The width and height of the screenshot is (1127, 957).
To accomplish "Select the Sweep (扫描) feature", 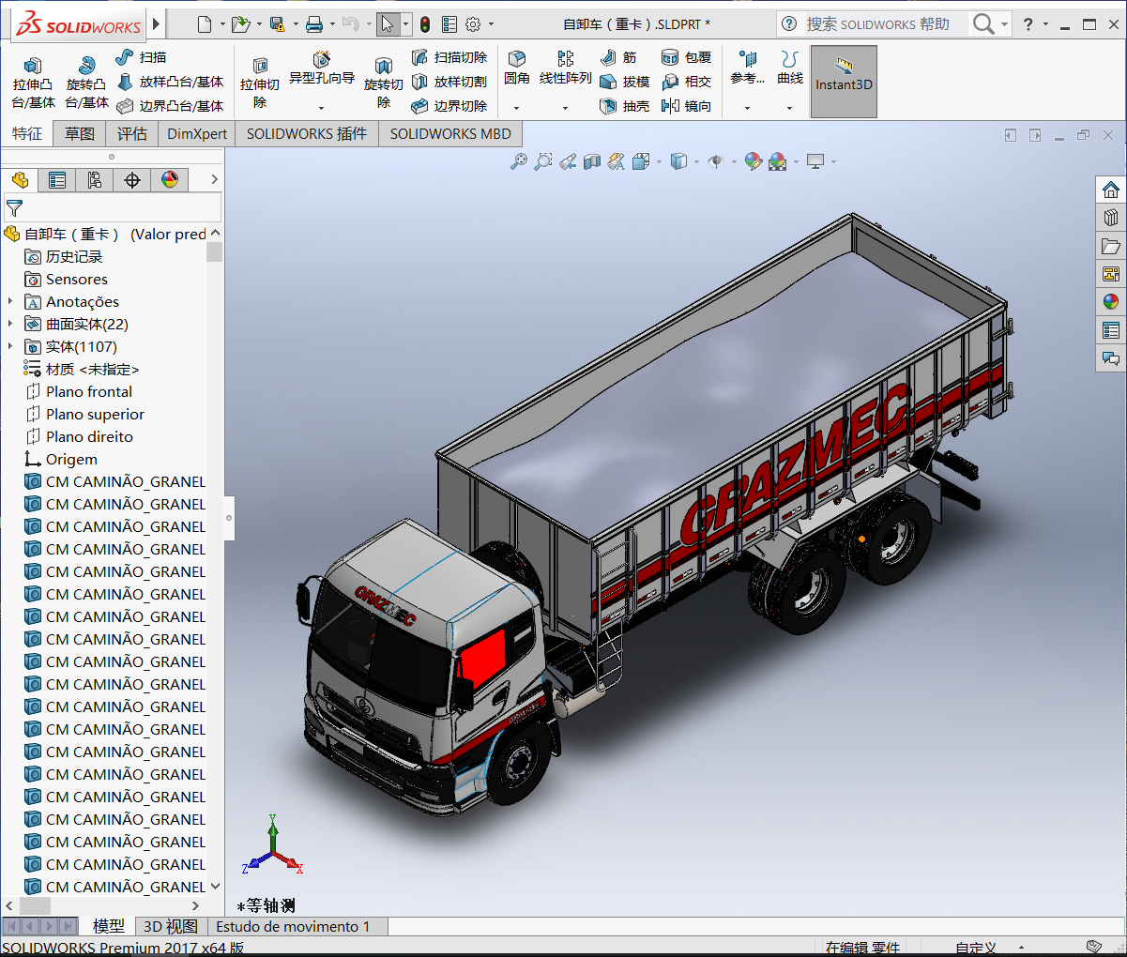I will [x=141, y=57].
